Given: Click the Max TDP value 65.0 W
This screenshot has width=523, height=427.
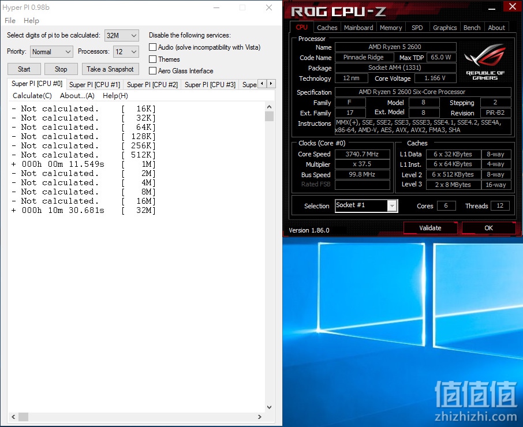Looking at the screenshot, I should click(x=440, y=57).
